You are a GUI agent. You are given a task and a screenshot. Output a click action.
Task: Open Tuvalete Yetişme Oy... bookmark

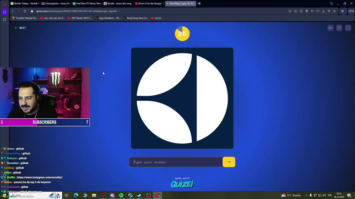point(25,18)
